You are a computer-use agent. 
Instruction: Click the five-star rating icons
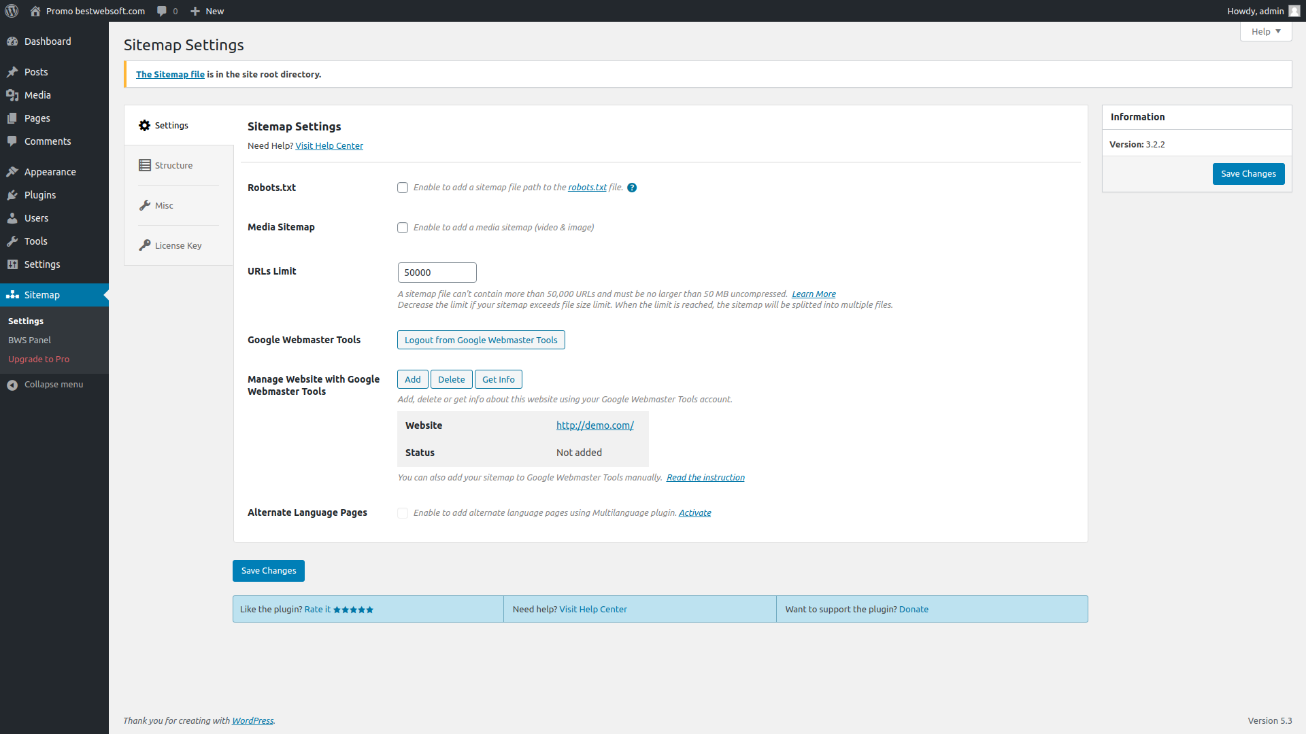point(353,610)
